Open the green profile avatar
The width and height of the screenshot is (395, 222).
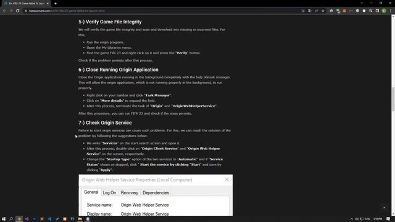pyautogui.click(x=384, y=11)
